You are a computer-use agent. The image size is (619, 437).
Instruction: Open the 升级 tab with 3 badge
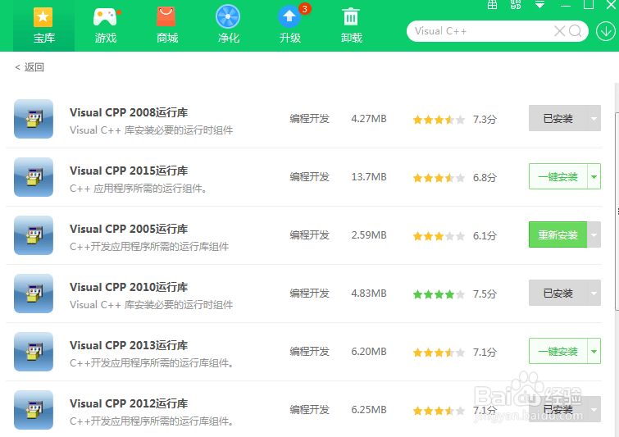[x=290, y=25]
